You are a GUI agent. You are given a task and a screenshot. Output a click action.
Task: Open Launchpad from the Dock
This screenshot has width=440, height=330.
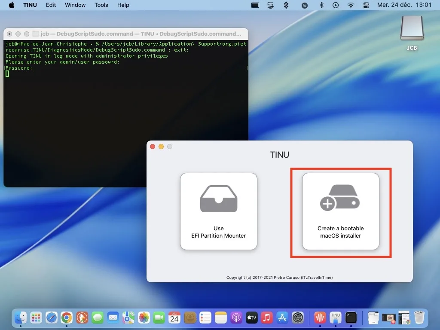[36, 318]
